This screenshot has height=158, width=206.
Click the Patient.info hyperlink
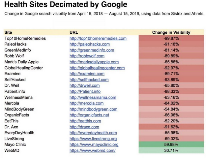click(x=85, y=91)
